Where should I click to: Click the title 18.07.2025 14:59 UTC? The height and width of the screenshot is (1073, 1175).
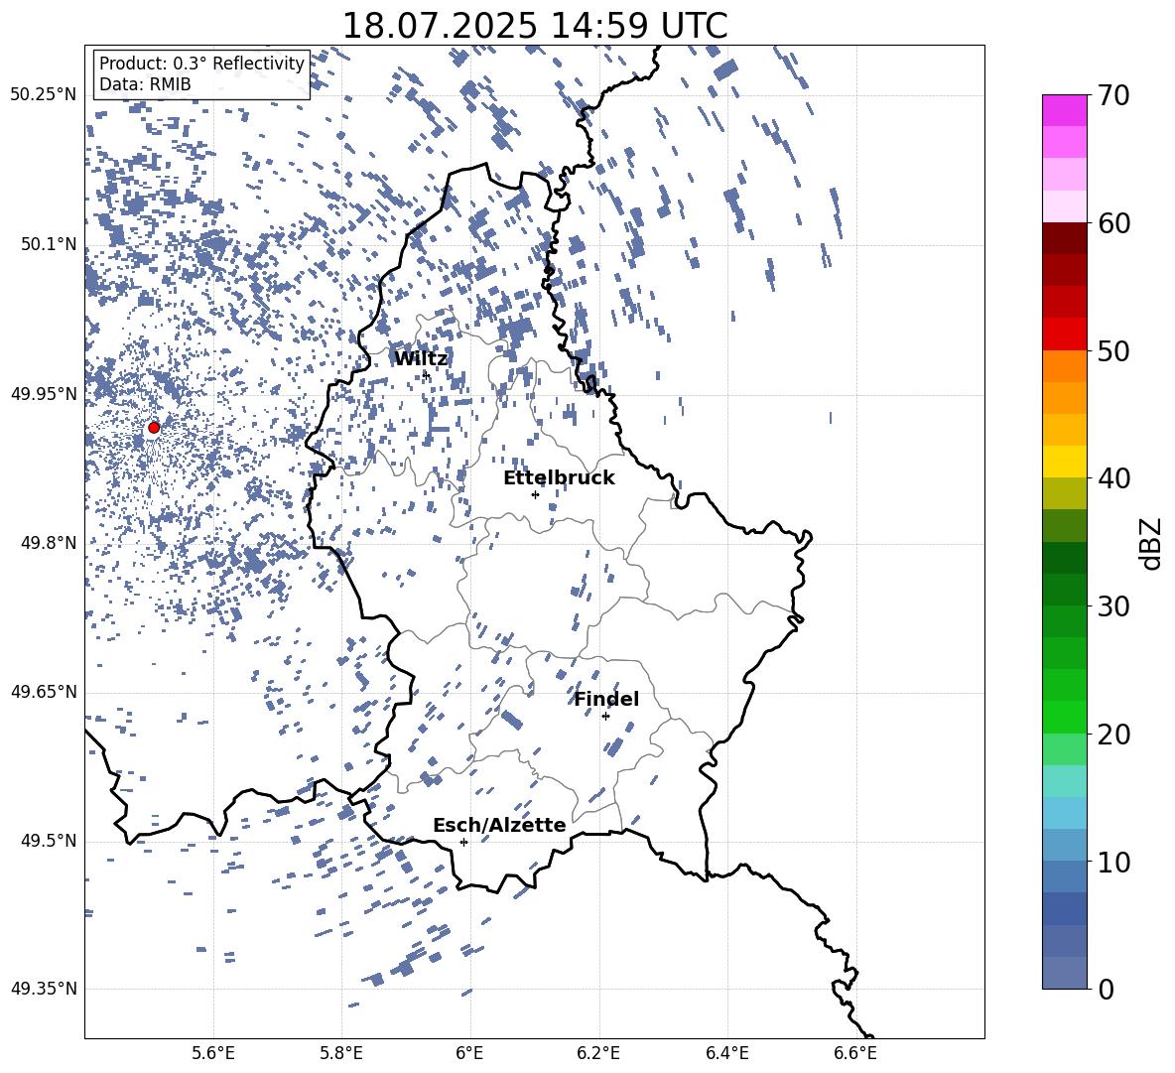(x=534, y=26)
